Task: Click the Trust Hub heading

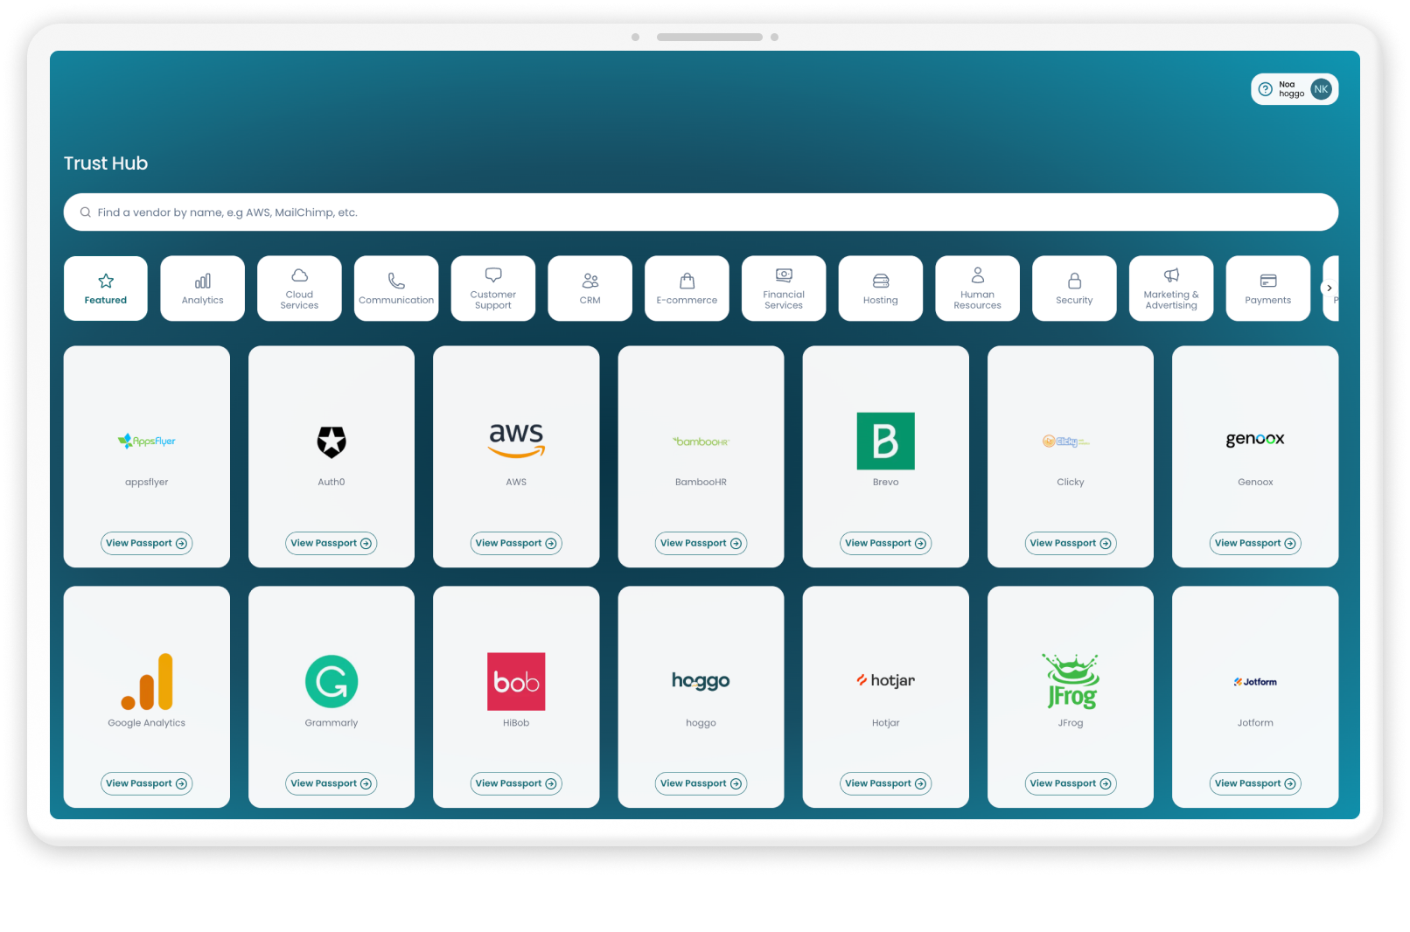Action: (x=106, y=163)
